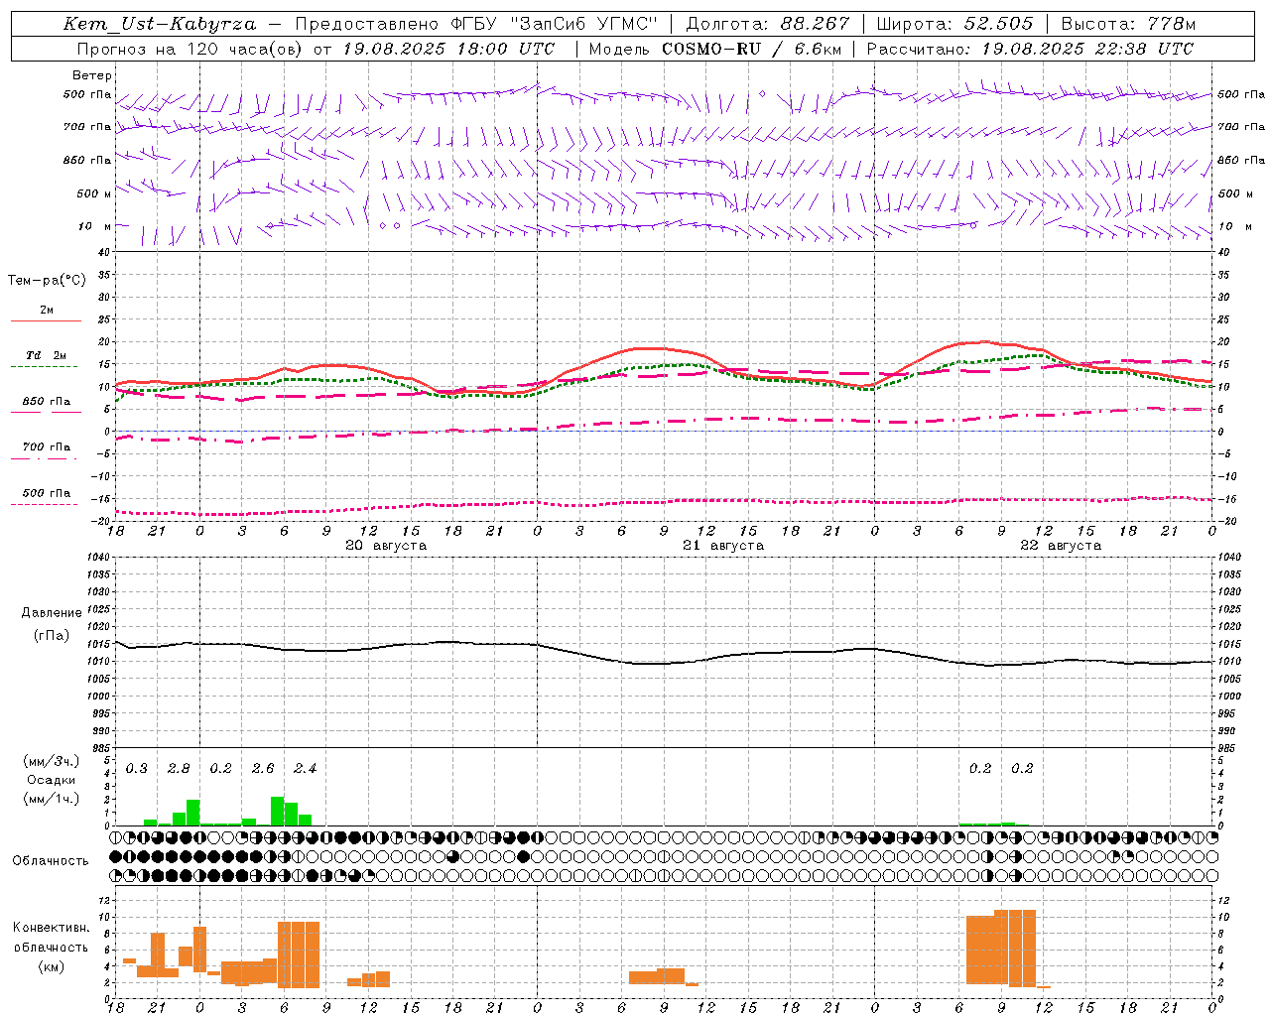This screenshot has width=1270, height=1016.
Task: Click the Конвективн. convective cloud label
Action: pos(51,928)
